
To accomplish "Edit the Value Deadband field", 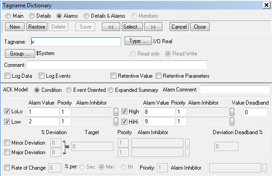I will (255, 112).
